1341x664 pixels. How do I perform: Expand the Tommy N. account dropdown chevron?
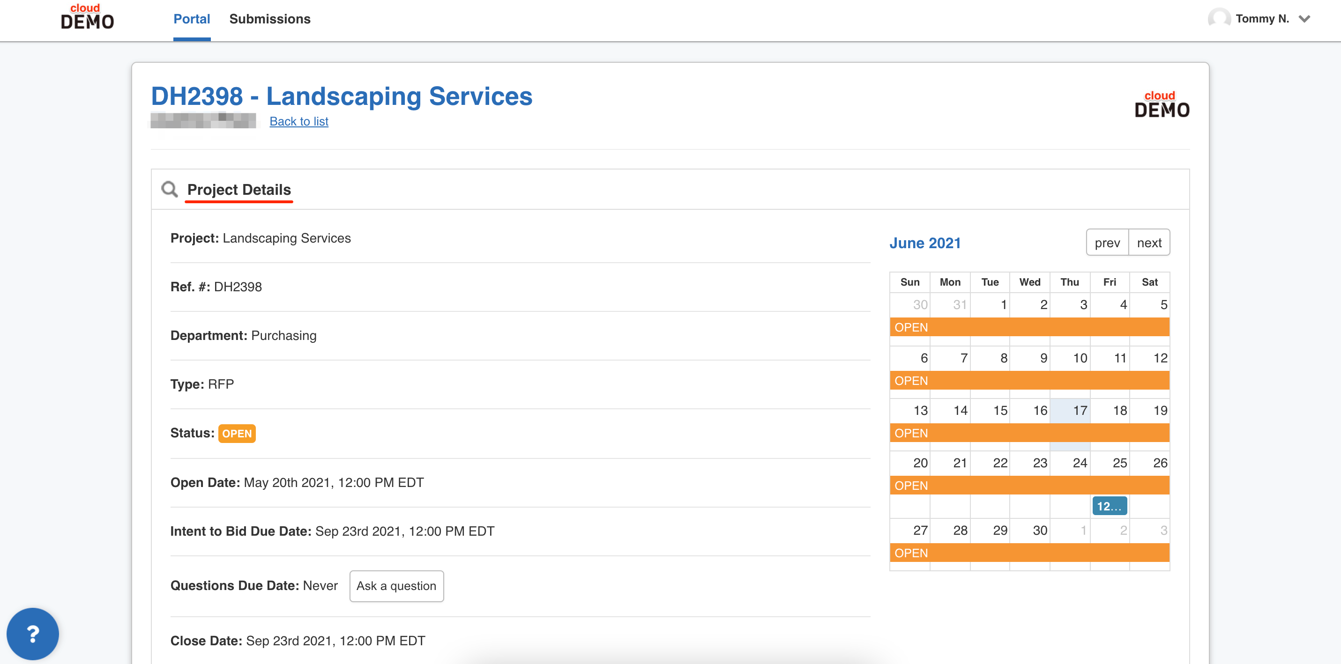(1304, 19)
